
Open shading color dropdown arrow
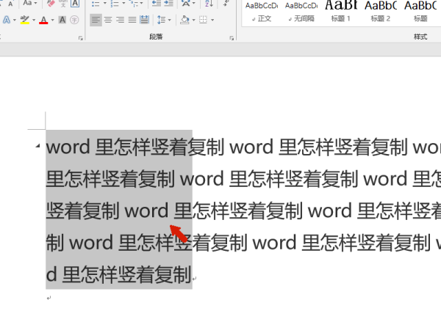[193, 21]
